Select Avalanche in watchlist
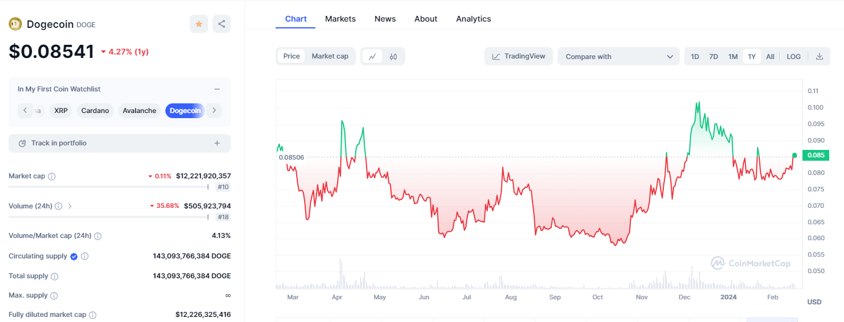 (x=139, y=111)
